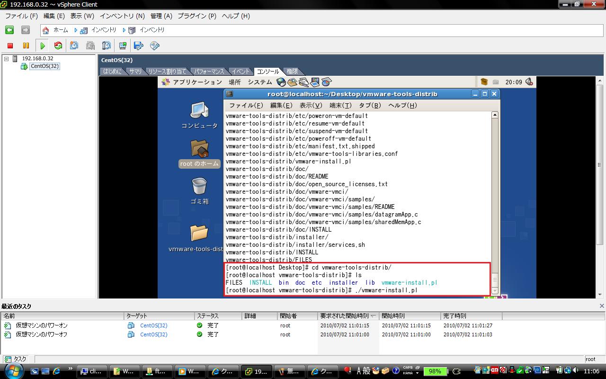Click the 要求された開始時刻 sort arrow
This screenshot has width=606, height=379.
[374, 316]
